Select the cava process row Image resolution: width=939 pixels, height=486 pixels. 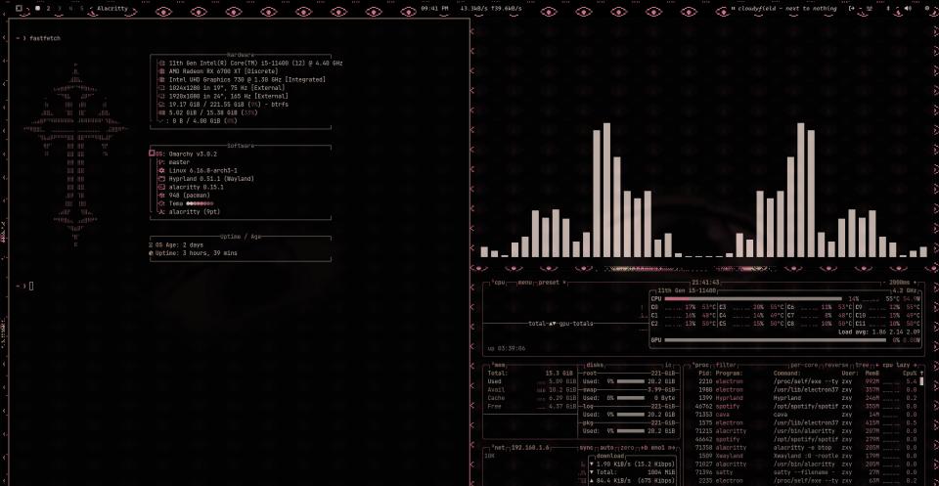pos(805,415)
